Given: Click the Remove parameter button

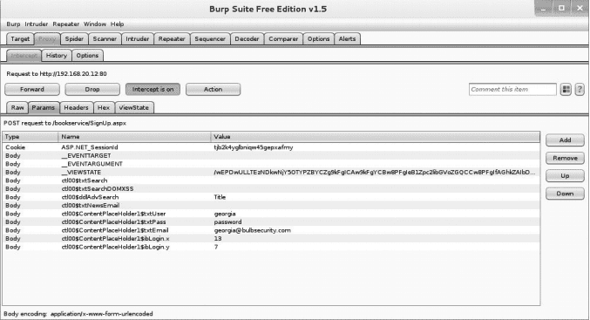Looking at the screenshot, I should (x=565, y=158).
